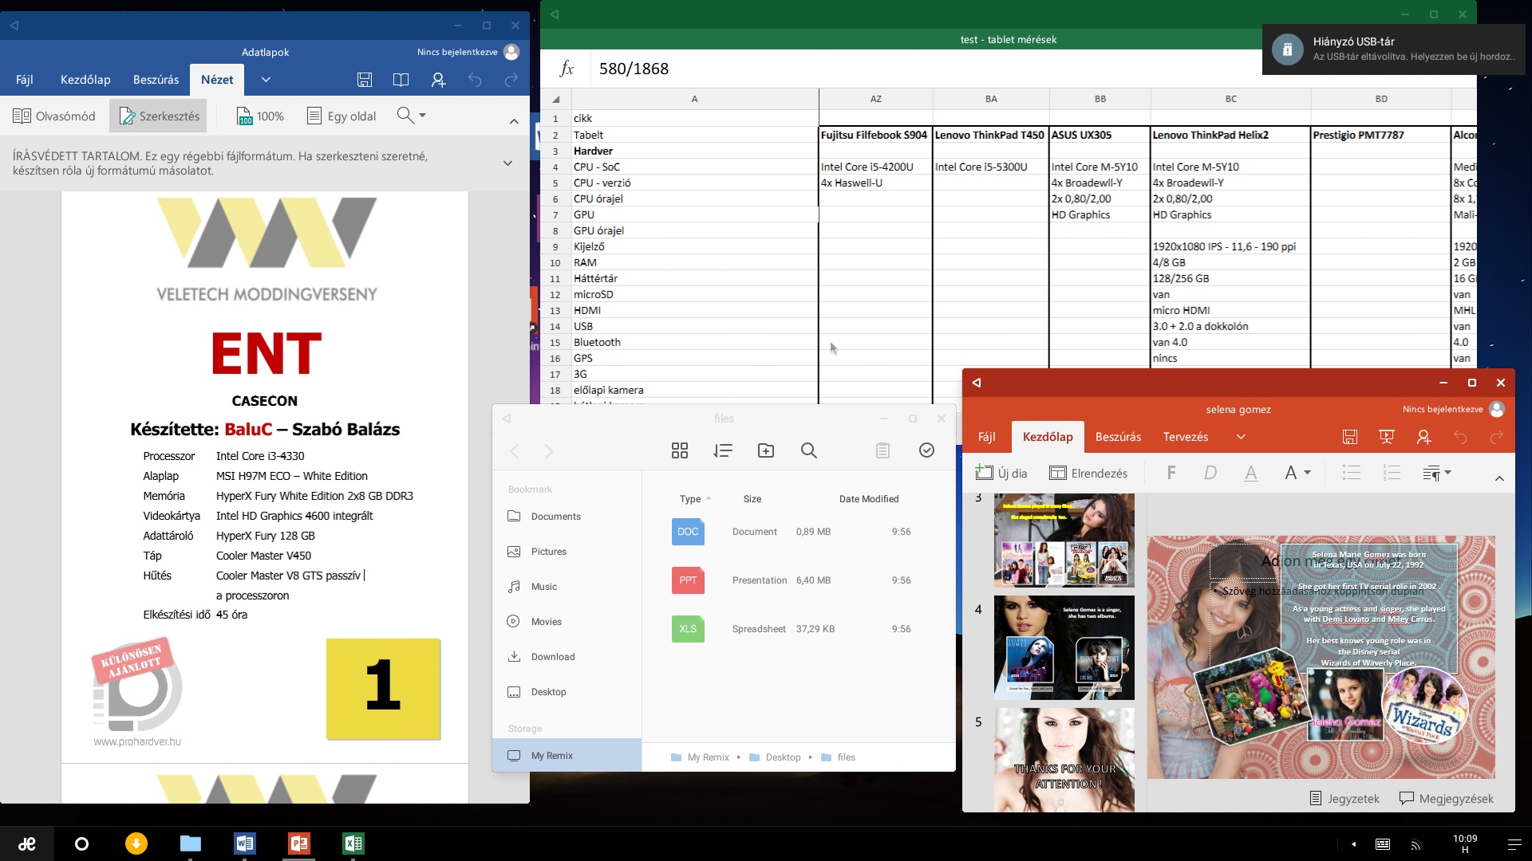Click the fx function icon in Excel
This screenshot has width=1532, height=861.
pos(567,69)
